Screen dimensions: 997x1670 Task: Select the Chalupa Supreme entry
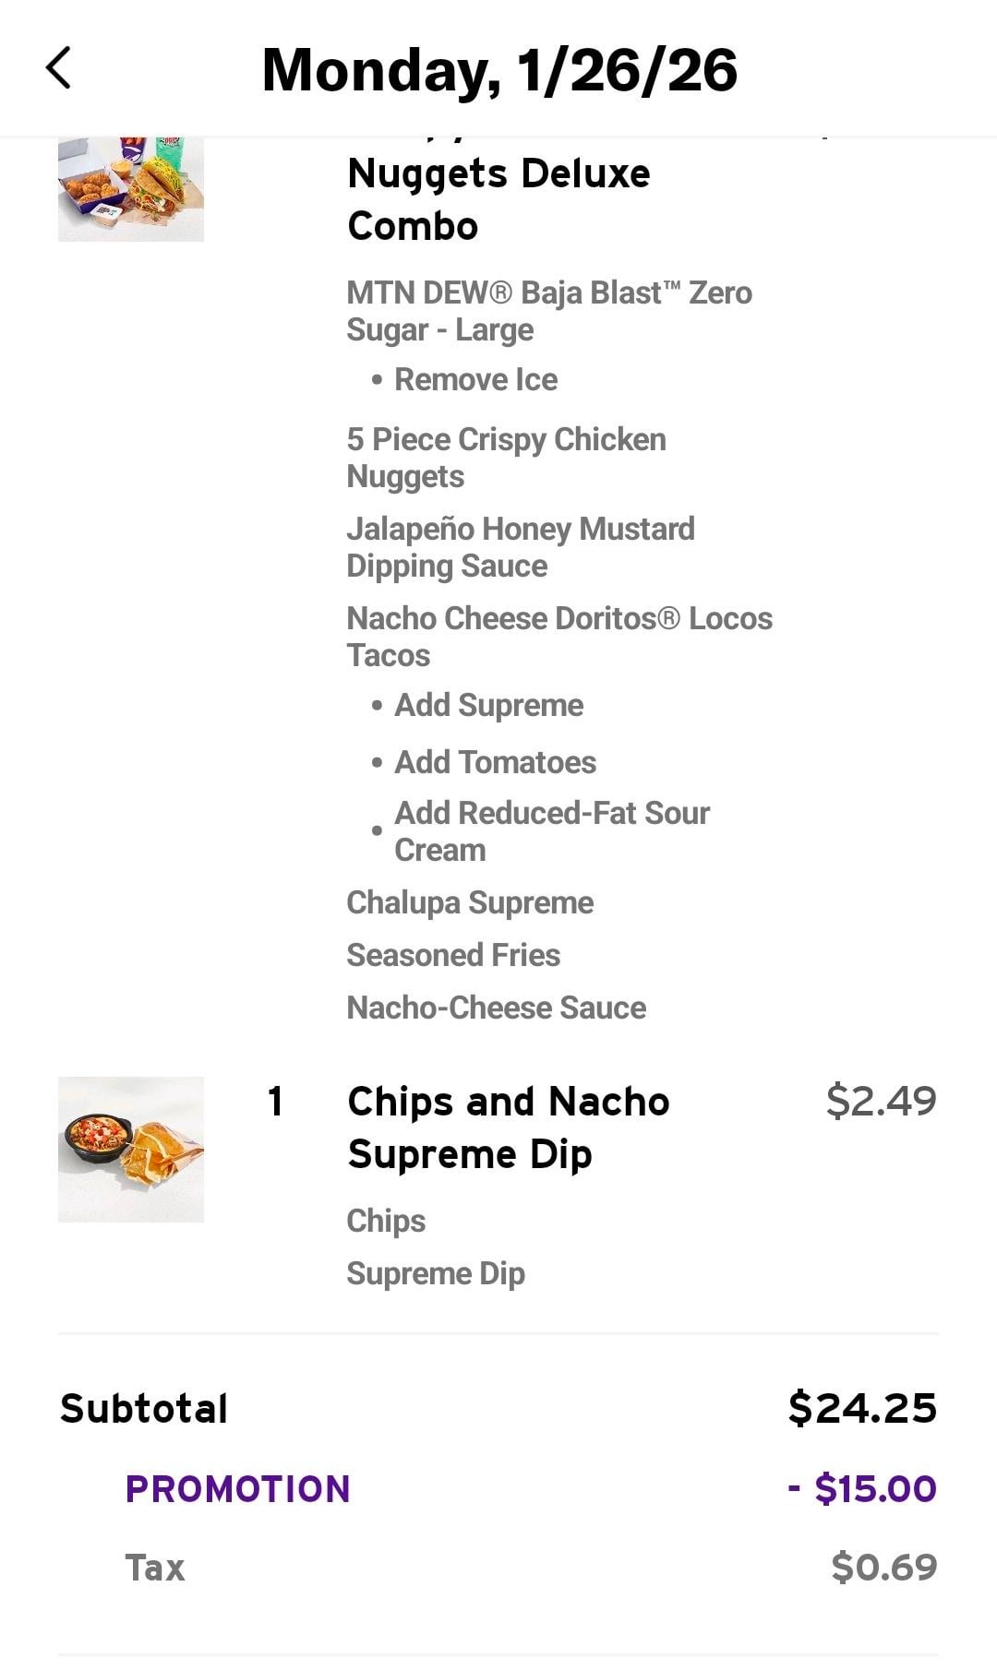pos(470,902)
